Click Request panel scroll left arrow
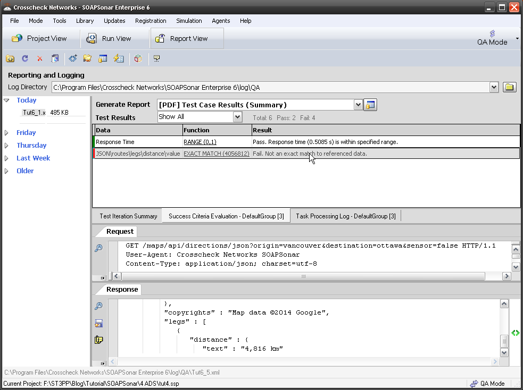 (x=116, y=276)
